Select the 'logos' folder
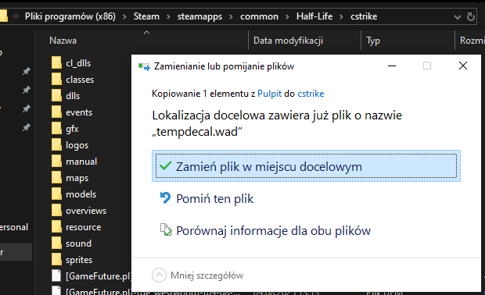Viewport: 485px width, 295px height. 77,145
